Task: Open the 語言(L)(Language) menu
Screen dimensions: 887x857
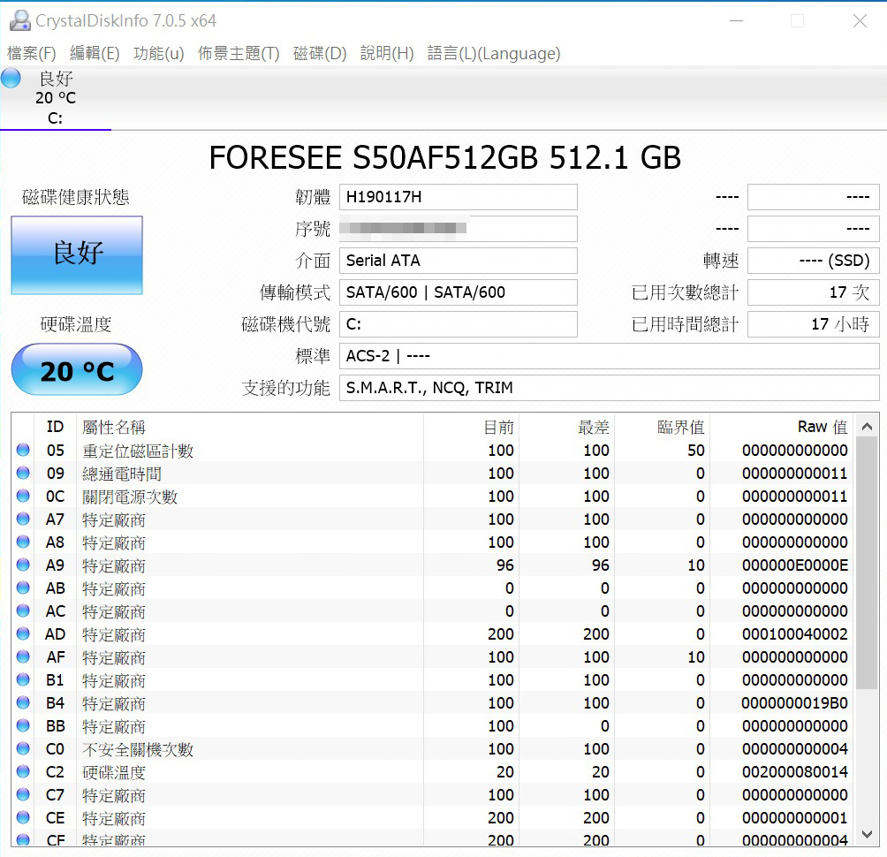Action: coord(493,53)
